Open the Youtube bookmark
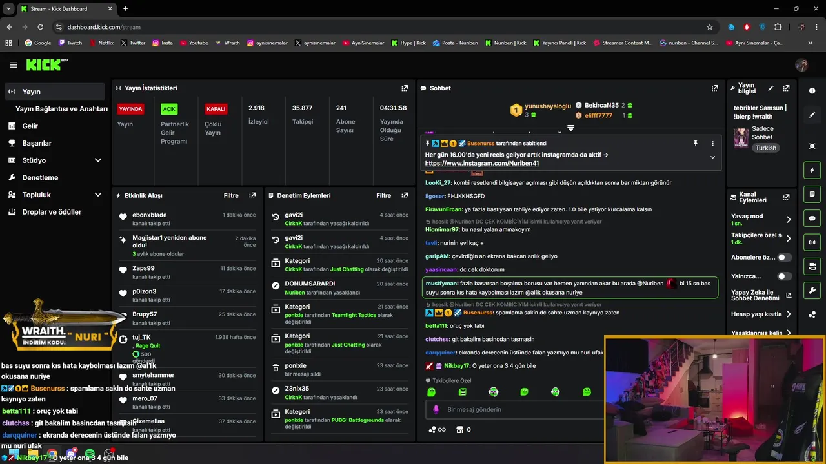Viewport: 826px width, 464px height. [194, 43]
